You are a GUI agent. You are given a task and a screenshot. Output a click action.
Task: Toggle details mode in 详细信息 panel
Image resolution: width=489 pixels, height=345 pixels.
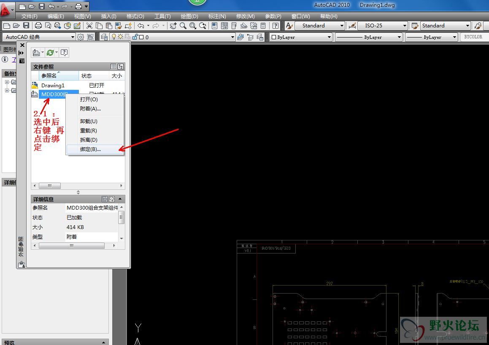pos(105,199)
